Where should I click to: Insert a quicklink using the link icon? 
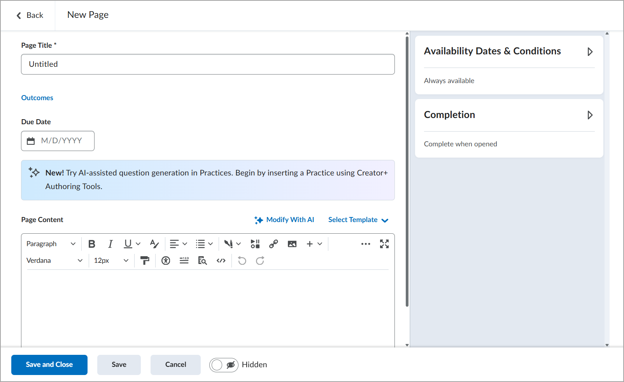pos(273,244)
